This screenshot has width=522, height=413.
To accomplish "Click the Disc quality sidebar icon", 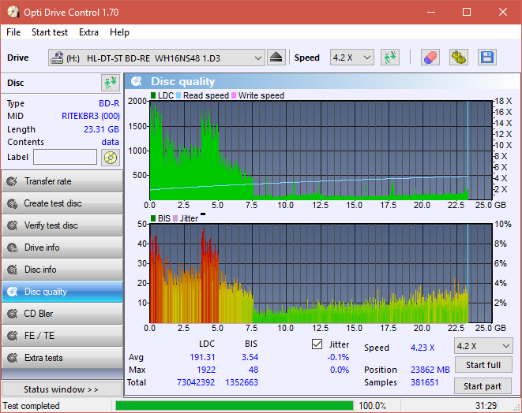I will [x=13, y=292].
